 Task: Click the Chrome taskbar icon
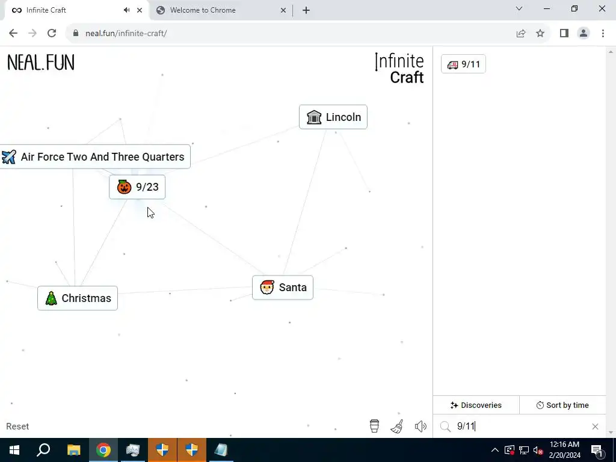point(103,450)
